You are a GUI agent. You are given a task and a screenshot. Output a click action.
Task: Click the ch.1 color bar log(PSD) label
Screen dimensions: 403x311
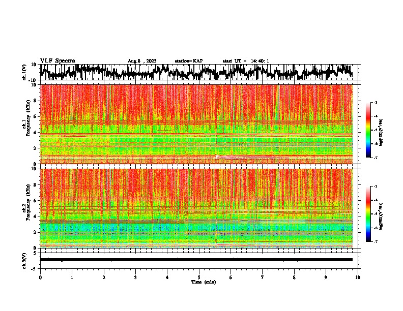click(381, 133)
